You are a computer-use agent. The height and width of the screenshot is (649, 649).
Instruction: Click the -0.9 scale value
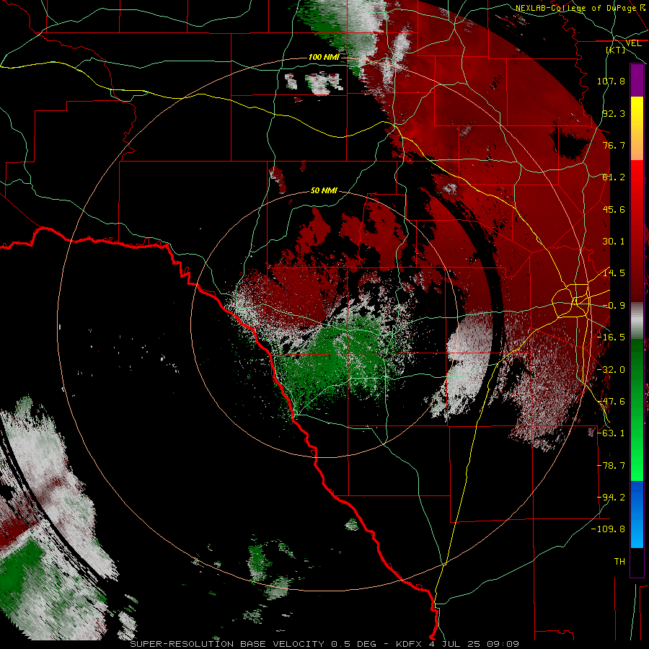(x=614, y=306)
